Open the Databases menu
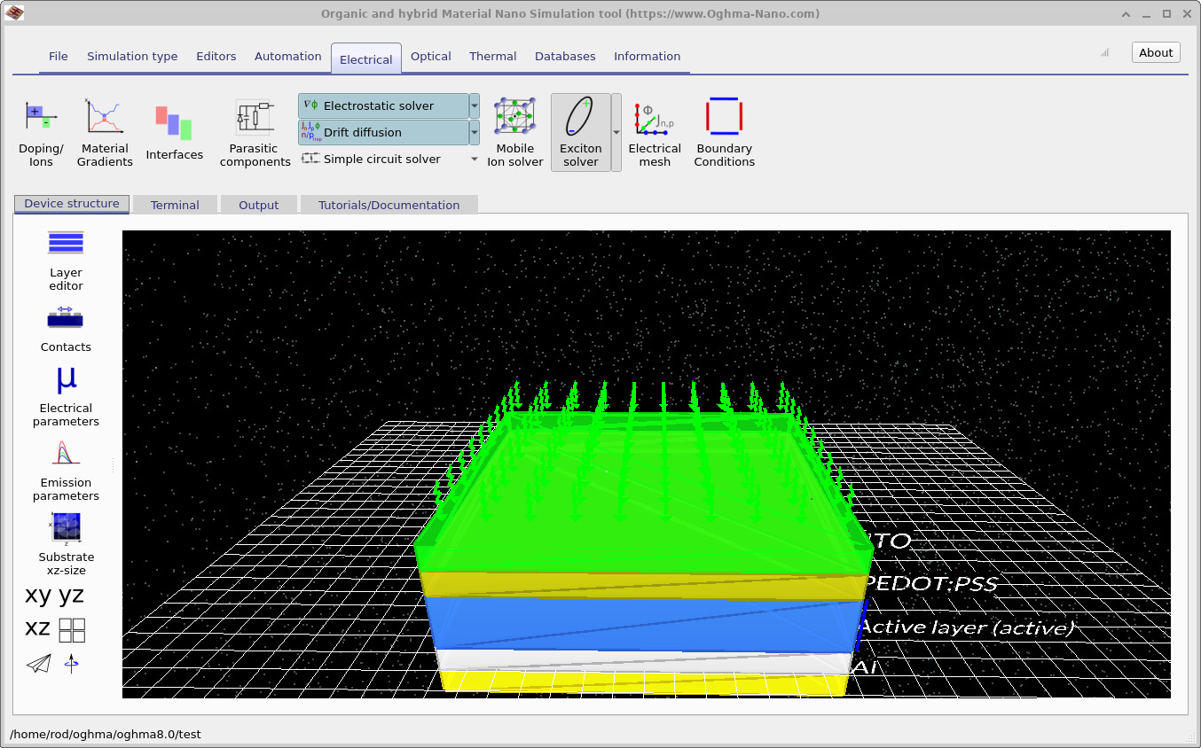Viewport: 1201px width, 748px height. tap(565, 56)
